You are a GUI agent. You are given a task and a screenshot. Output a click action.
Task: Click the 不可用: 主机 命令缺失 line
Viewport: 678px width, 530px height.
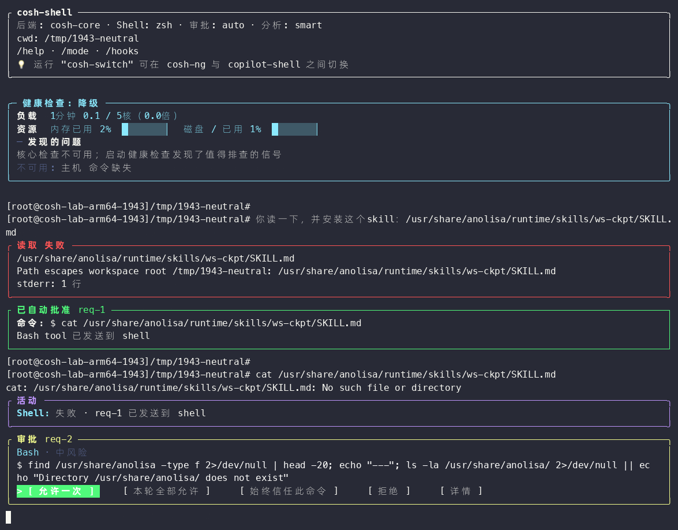(x=74, y=168)
